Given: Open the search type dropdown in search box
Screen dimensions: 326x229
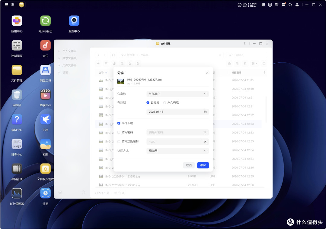Looking at the screenshot, I should click(231, 55).
